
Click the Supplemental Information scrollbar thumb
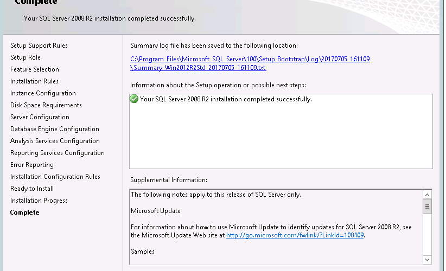(427, 207)
